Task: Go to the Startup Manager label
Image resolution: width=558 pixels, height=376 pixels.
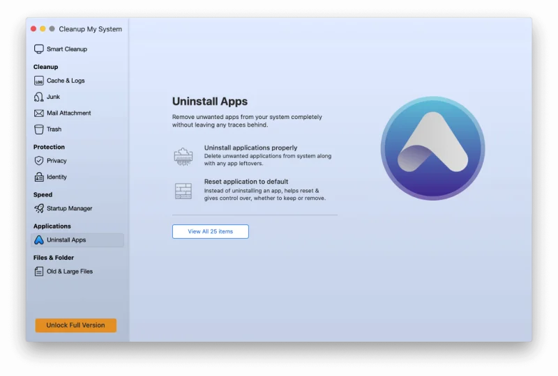Action: coord(70,208)
